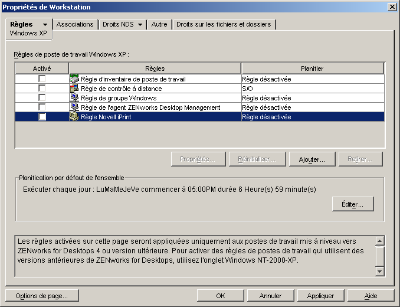Click the description box scroll up arrow
Image resolution: width=400 pixels, height=307 pixels.
[x=379, y=241]
